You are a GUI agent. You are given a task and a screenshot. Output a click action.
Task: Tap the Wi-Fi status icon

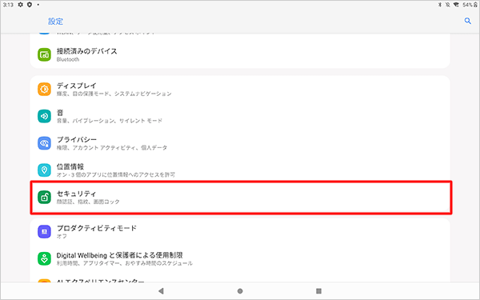(456, 5)
